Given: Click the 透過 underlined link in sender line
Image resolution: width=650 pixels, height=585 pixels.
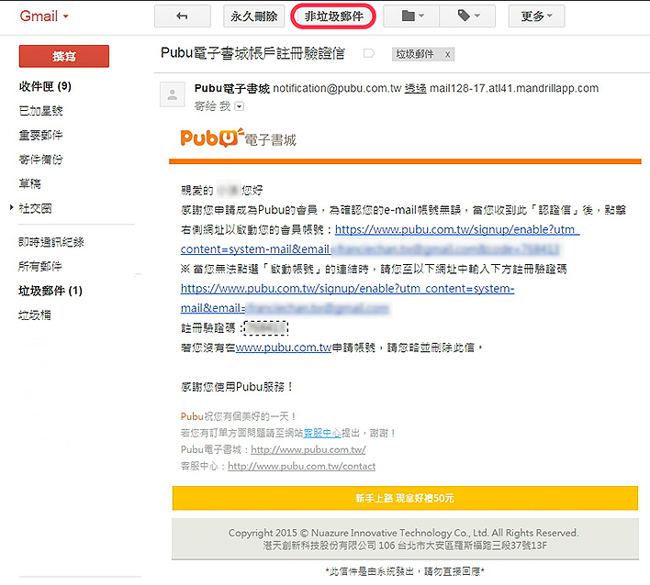Looking at the screenshot, I should pos(415,88).
